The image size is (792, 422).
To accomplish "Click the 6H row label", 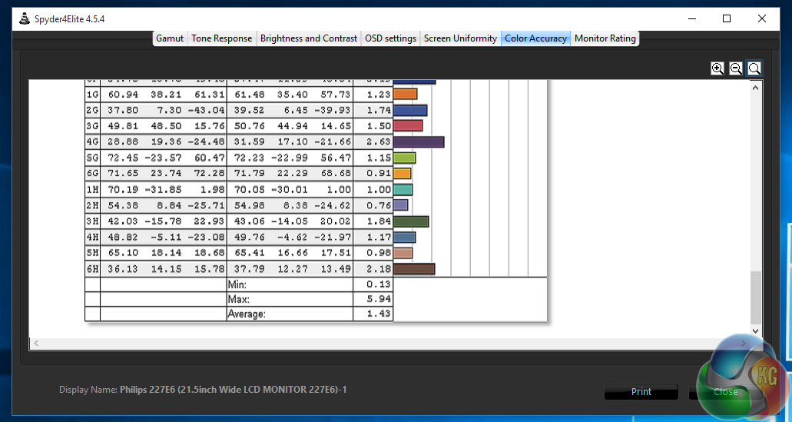I will 92,269.
